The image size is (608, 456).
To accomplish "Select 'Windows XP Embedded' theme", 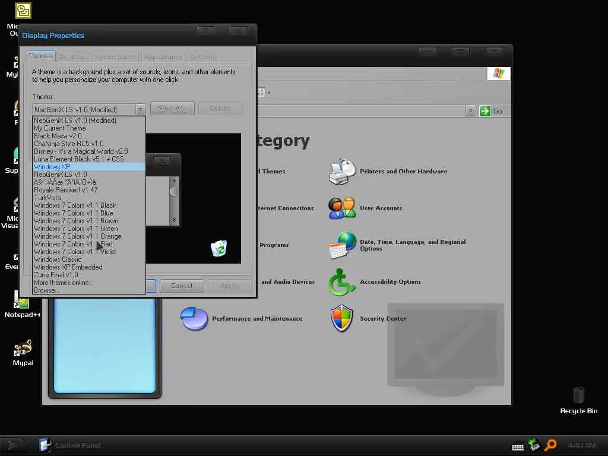I will (89, 267).
